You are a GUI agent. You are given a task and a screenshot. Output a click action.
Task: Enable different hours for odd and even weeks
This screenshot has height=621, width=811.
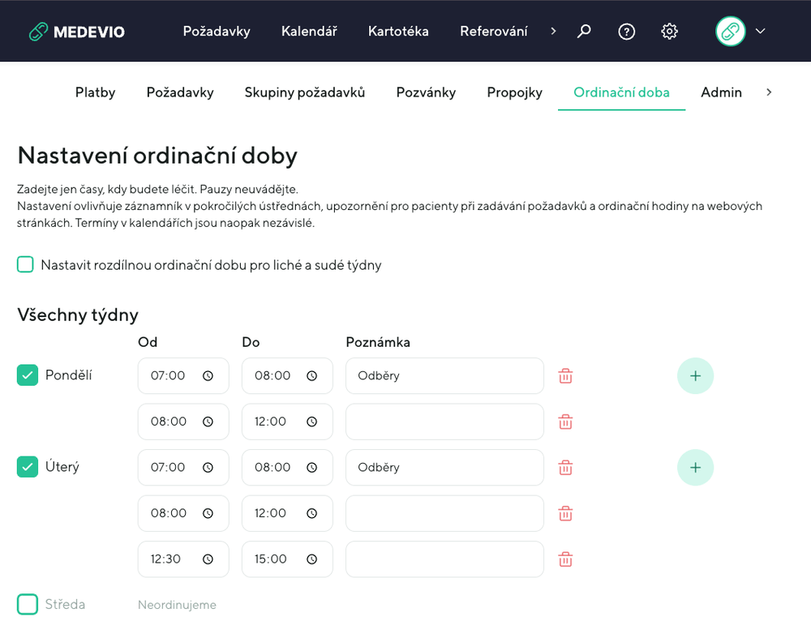(x=26, y=264)
